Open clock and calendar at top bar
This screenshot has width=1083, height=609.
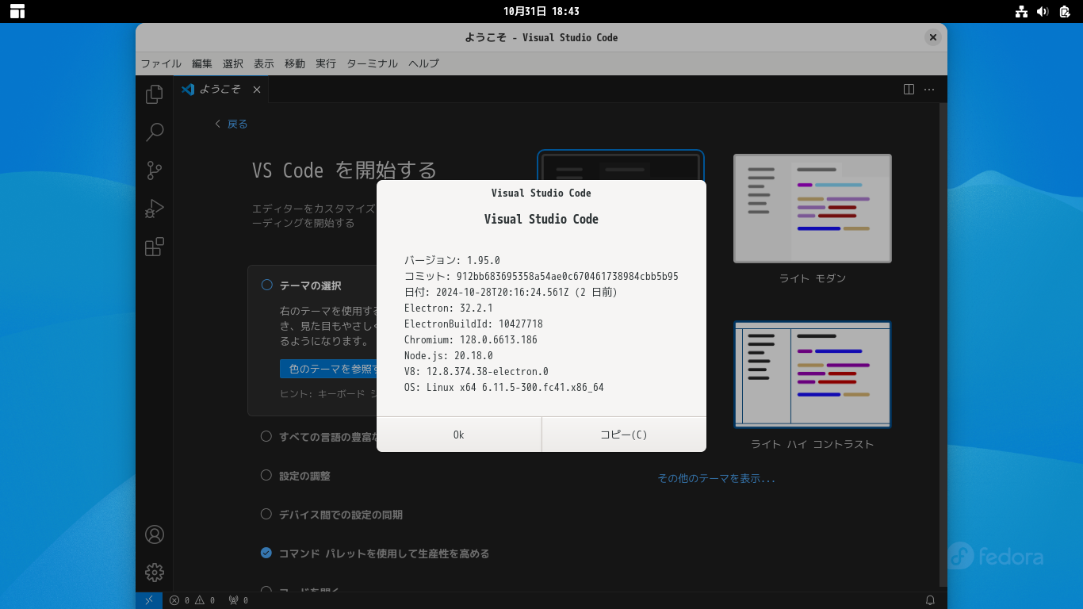click(541, 11)
